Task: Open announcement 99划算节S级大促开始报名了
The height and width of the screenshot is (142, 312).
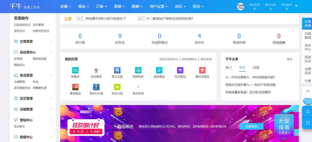Action: coord(106,19)
